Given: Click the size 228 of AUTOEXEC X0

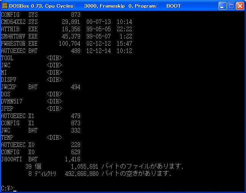Looking at the screenshot, I should tap(76, 145).
